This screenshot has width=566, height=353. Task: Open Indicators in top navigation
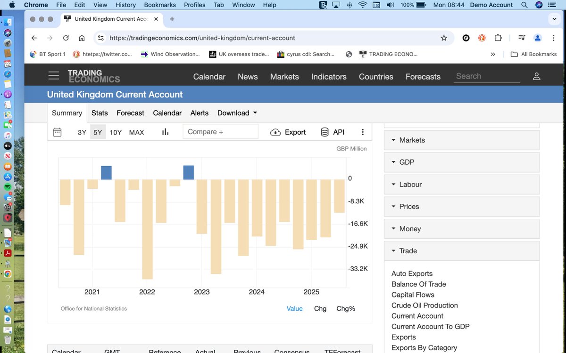tap(329, 77)
